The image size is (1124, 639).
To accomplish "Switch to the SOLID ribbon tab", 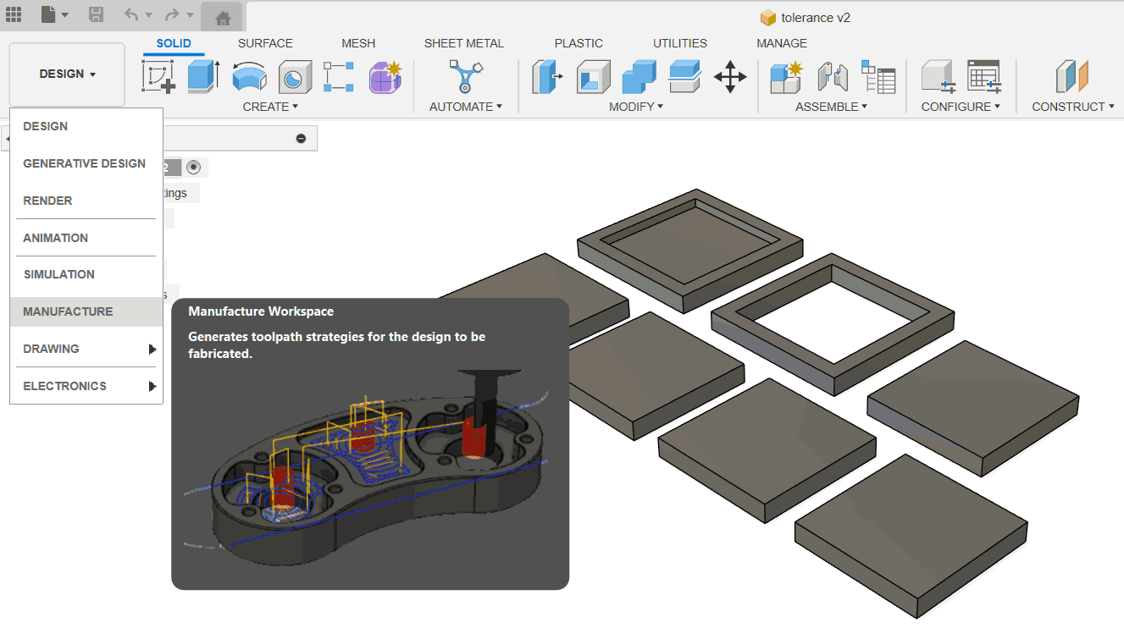I will [x=174, y=43].
